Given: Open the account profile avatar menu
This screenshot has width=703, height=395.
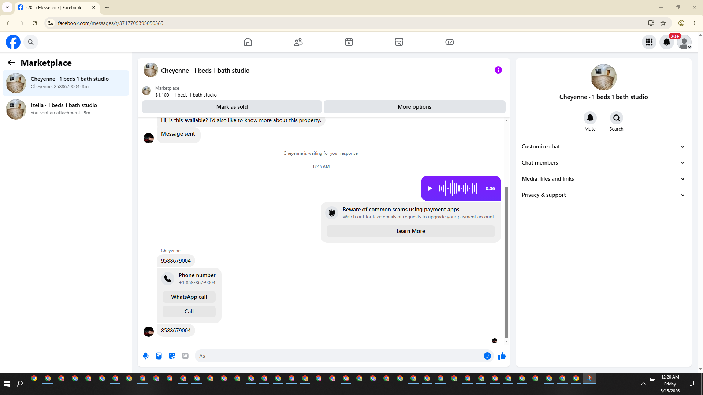Looking at the screenshot, I should click(684, 42).
